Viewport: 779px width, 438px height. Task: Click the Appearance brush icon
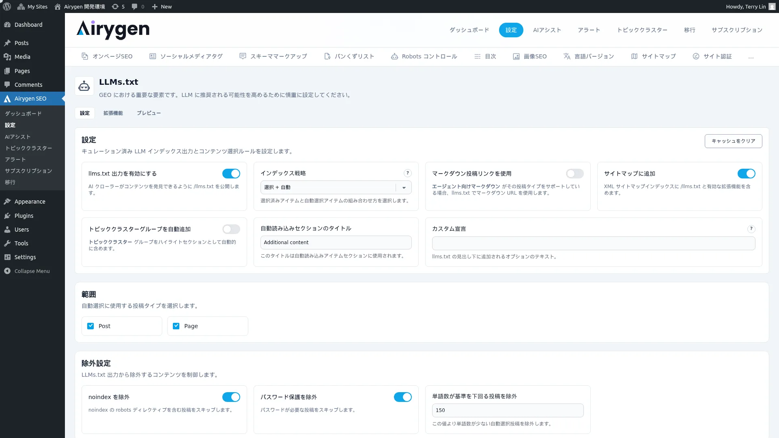coord(7,202)
